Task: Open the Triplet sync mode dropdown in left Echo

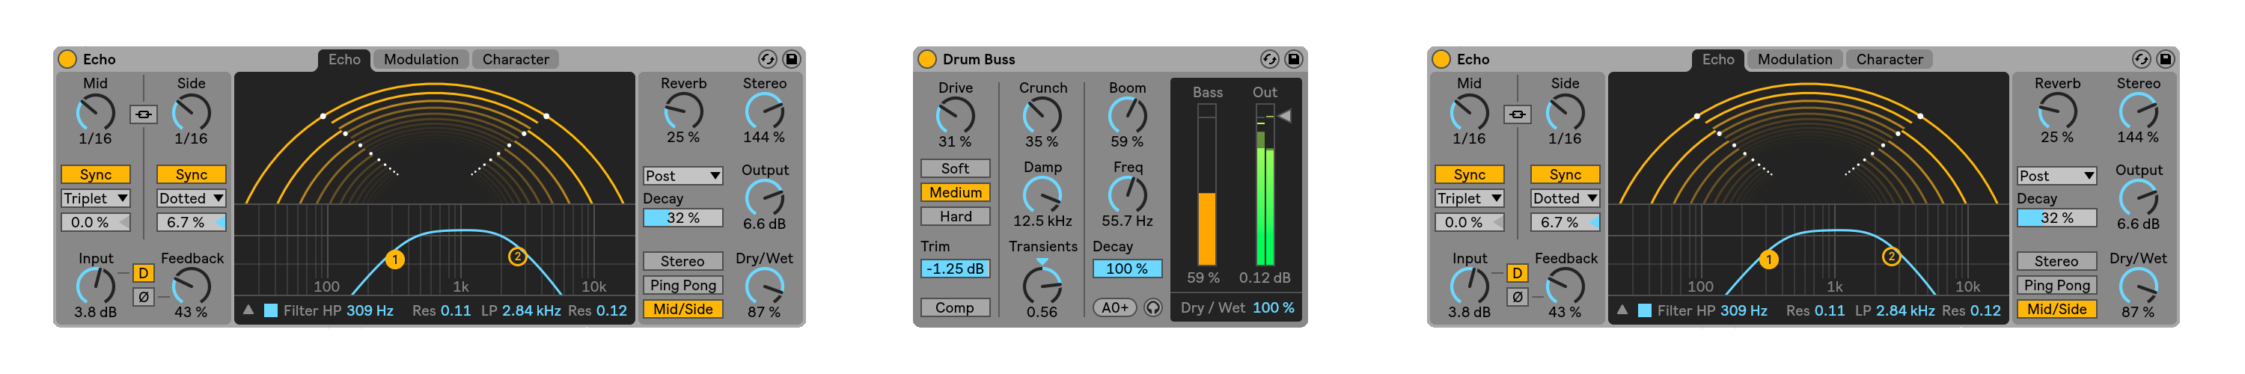Action: point(96,199)
